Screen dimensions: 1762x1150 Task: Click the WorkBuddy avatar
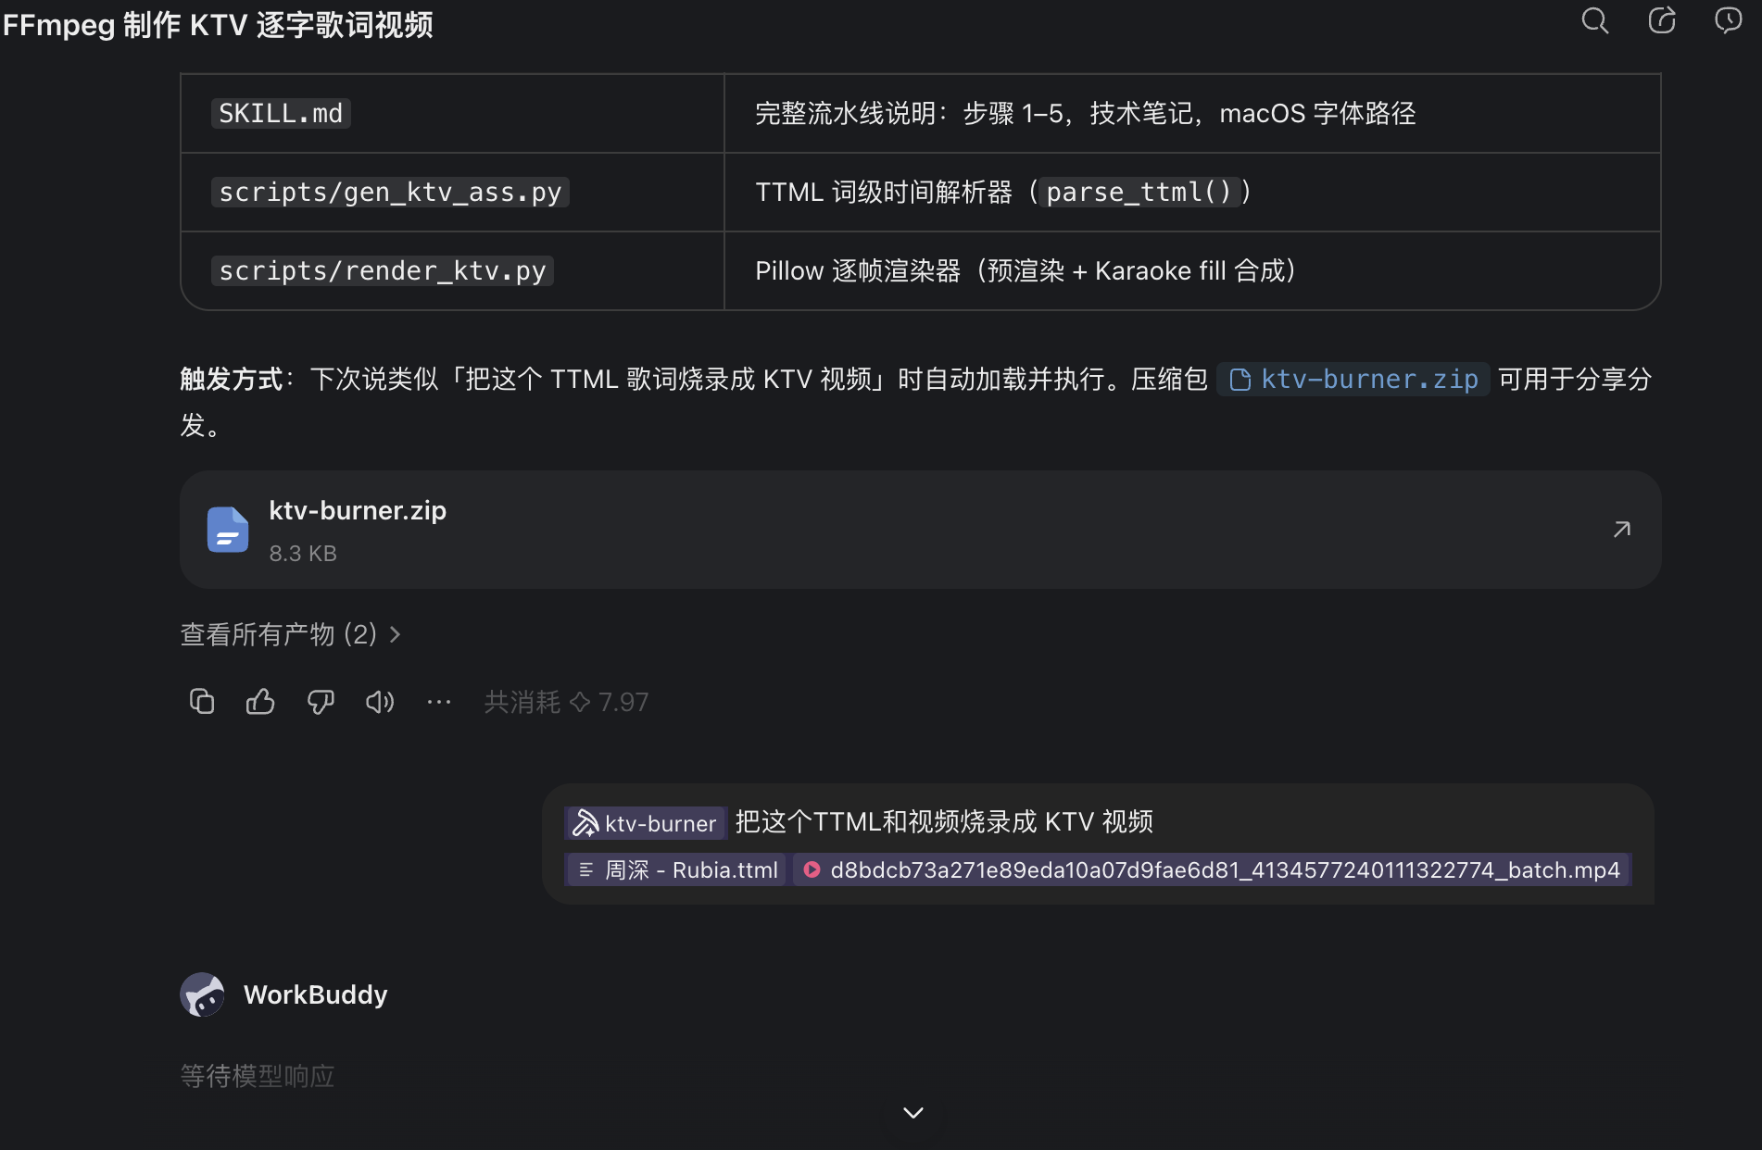click(202, 994)
